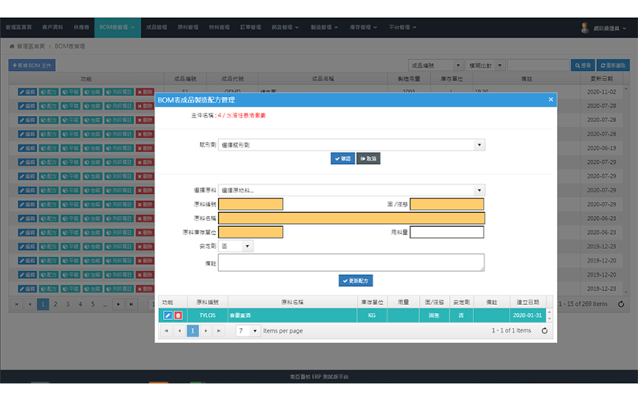Click the 原料庫存單位 stock unit field
638x402 pixels.
(x=250, y=233)
